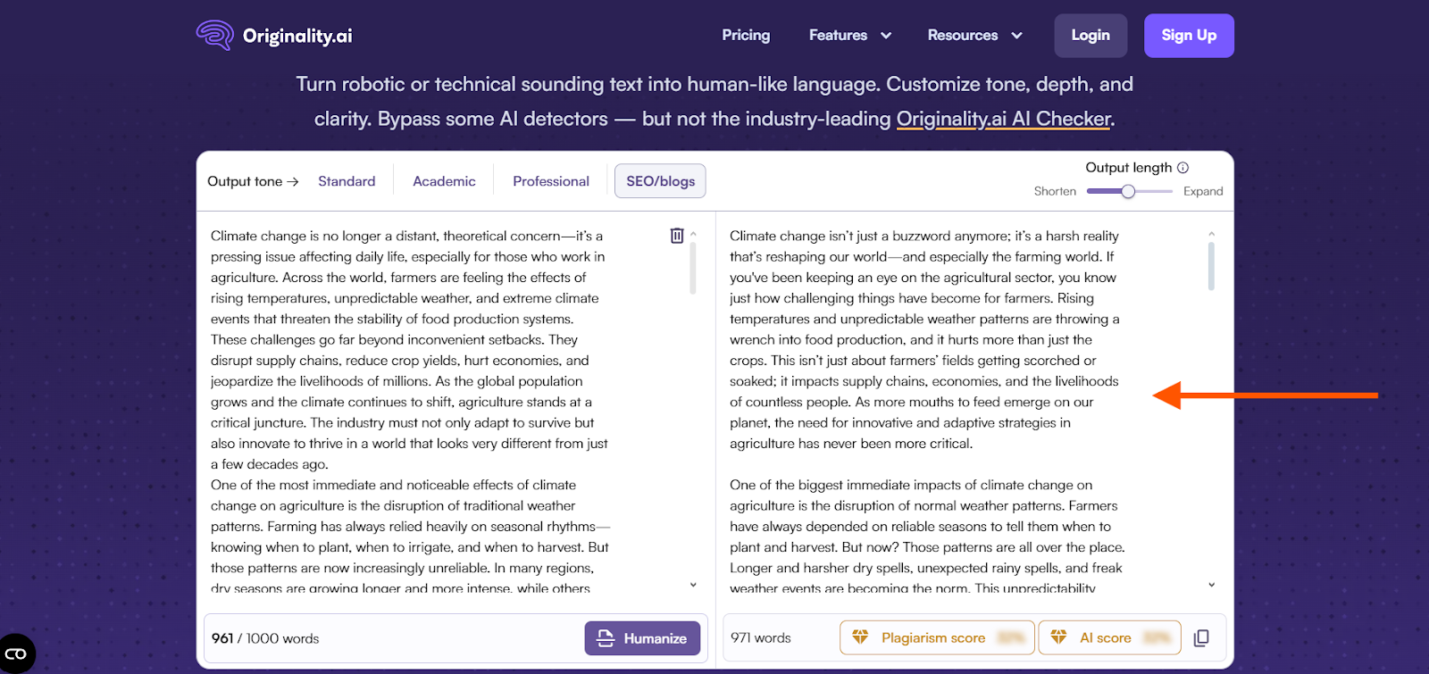Click the up arrow of input scrollbar

click(693, 234)
